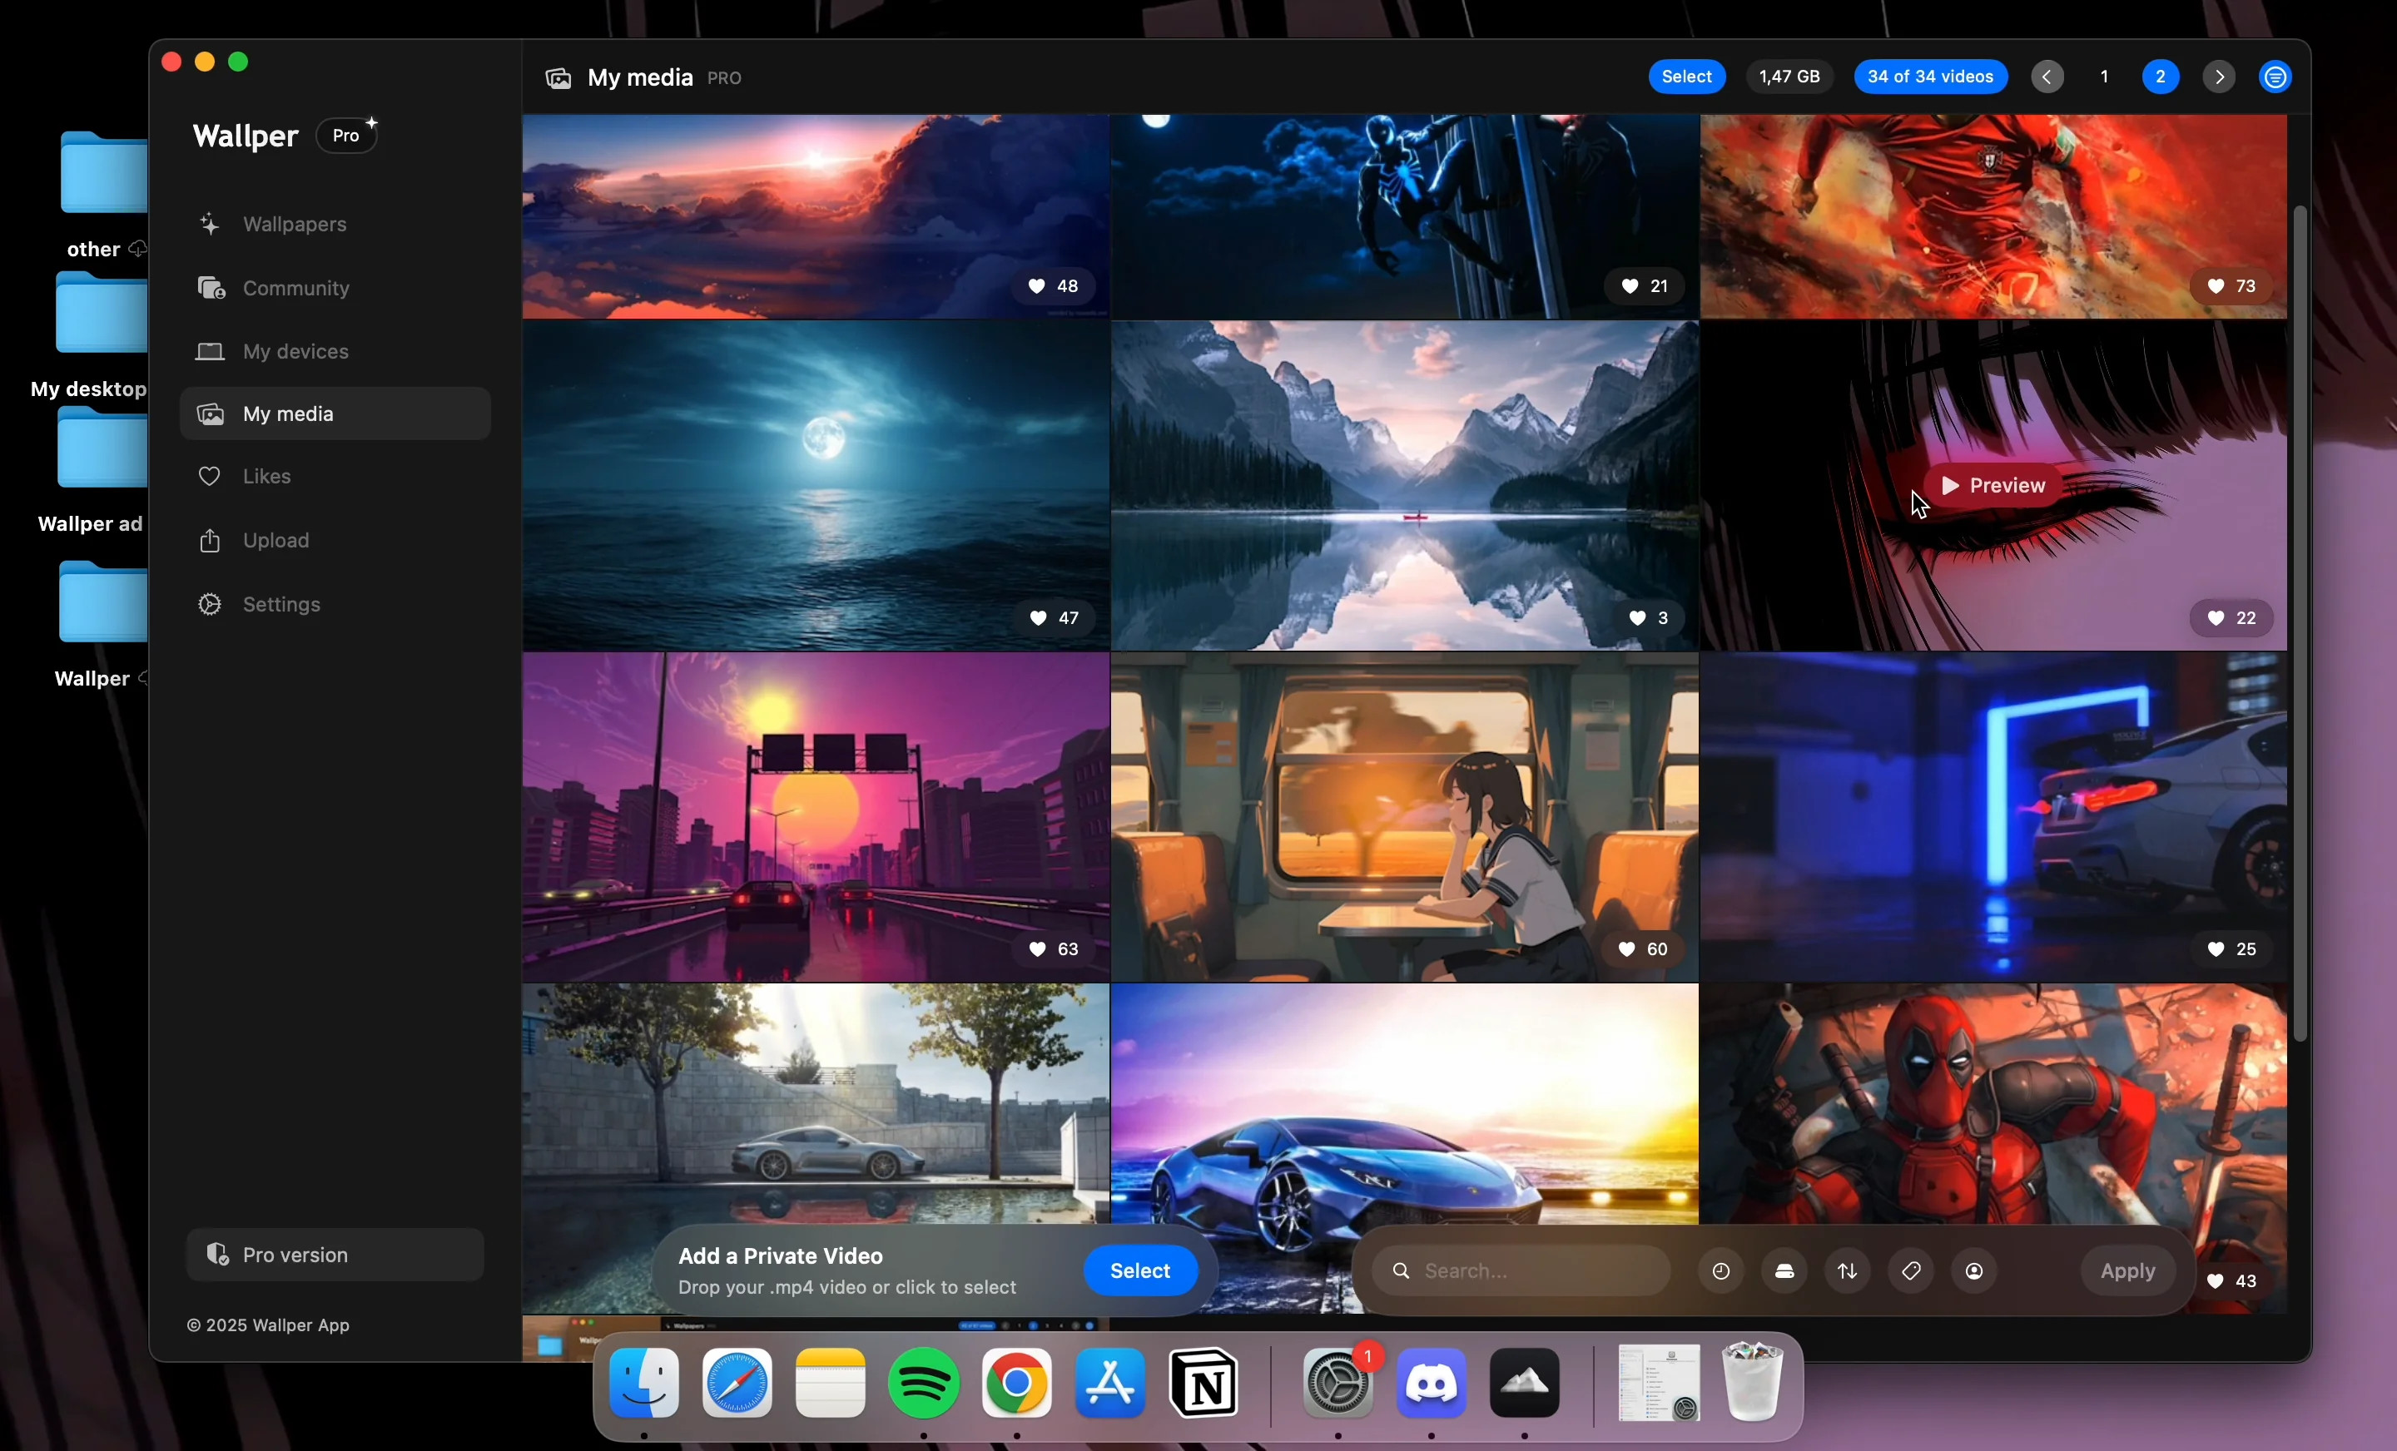Open the Trash in the dock
This screenshot has height=1451, width=2397.
pos(1753,1381)
